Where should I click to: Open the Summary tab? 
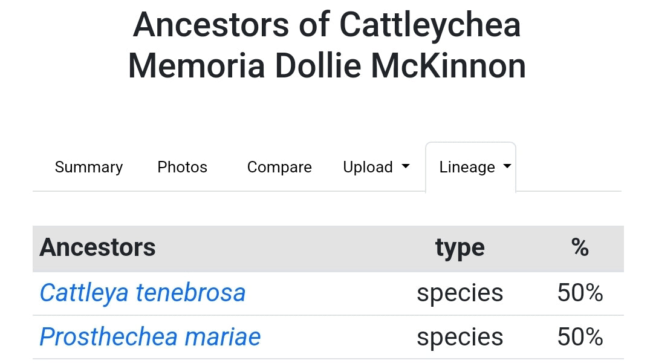pyautogui.click(x=88, y=167)
